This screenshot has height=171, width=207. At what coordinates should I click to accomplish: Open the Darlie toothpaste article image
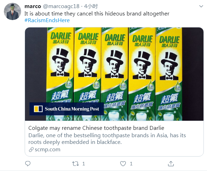[x=114, y=74]
